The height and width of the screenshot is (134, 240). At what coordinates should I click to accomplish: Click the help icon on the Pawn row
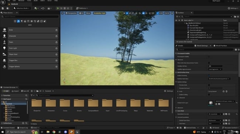(x=56, y=42)
